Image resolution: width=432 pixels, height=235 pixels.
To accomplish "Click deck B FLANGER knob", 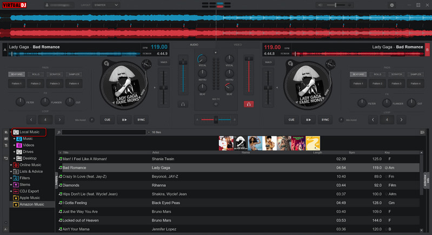I will [387, 103].
